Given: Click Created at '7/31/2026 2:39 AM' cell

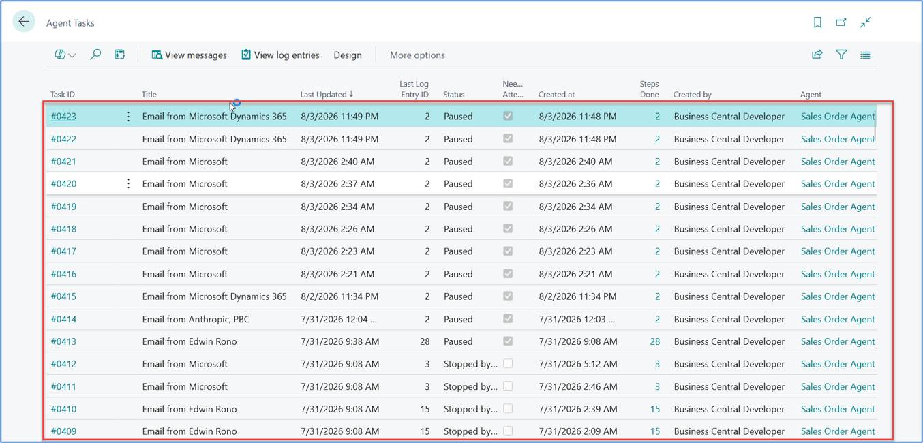Looking at the screenshot, I should point(578,409).
